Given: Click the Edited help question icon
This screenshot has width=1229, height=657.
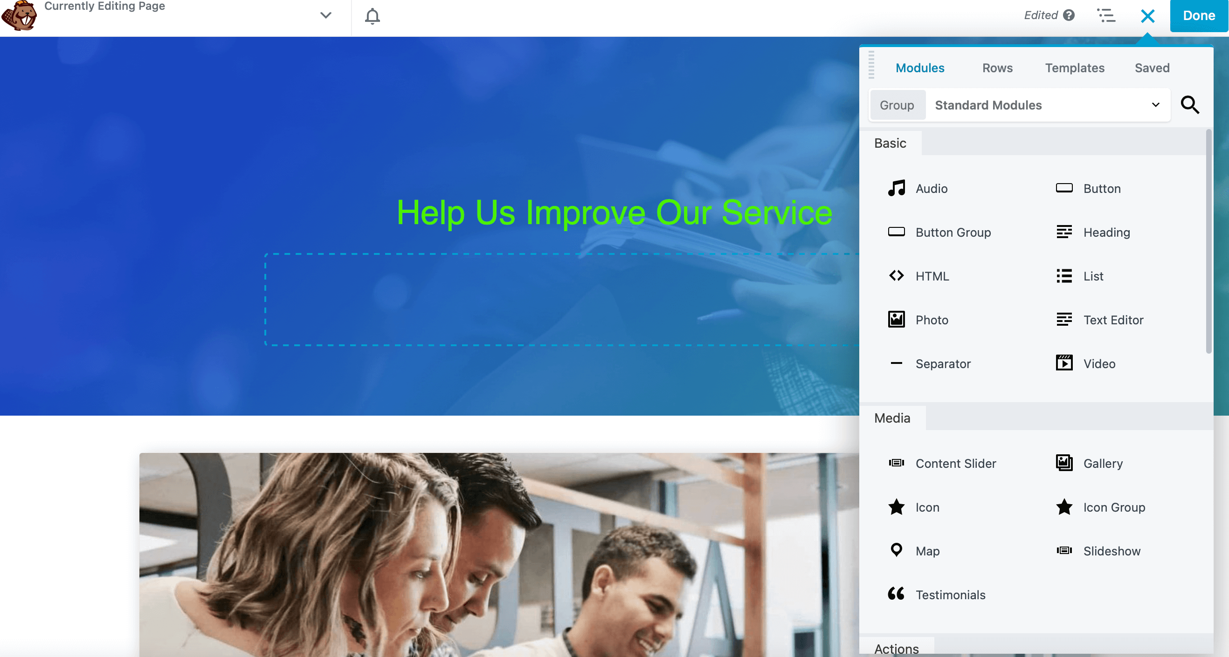Looking at the screenshot, I should [1069, 15].
